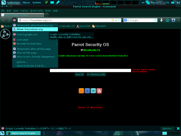Open the Places panel menu
Screen dimensions: 181x136
[26, 3]
